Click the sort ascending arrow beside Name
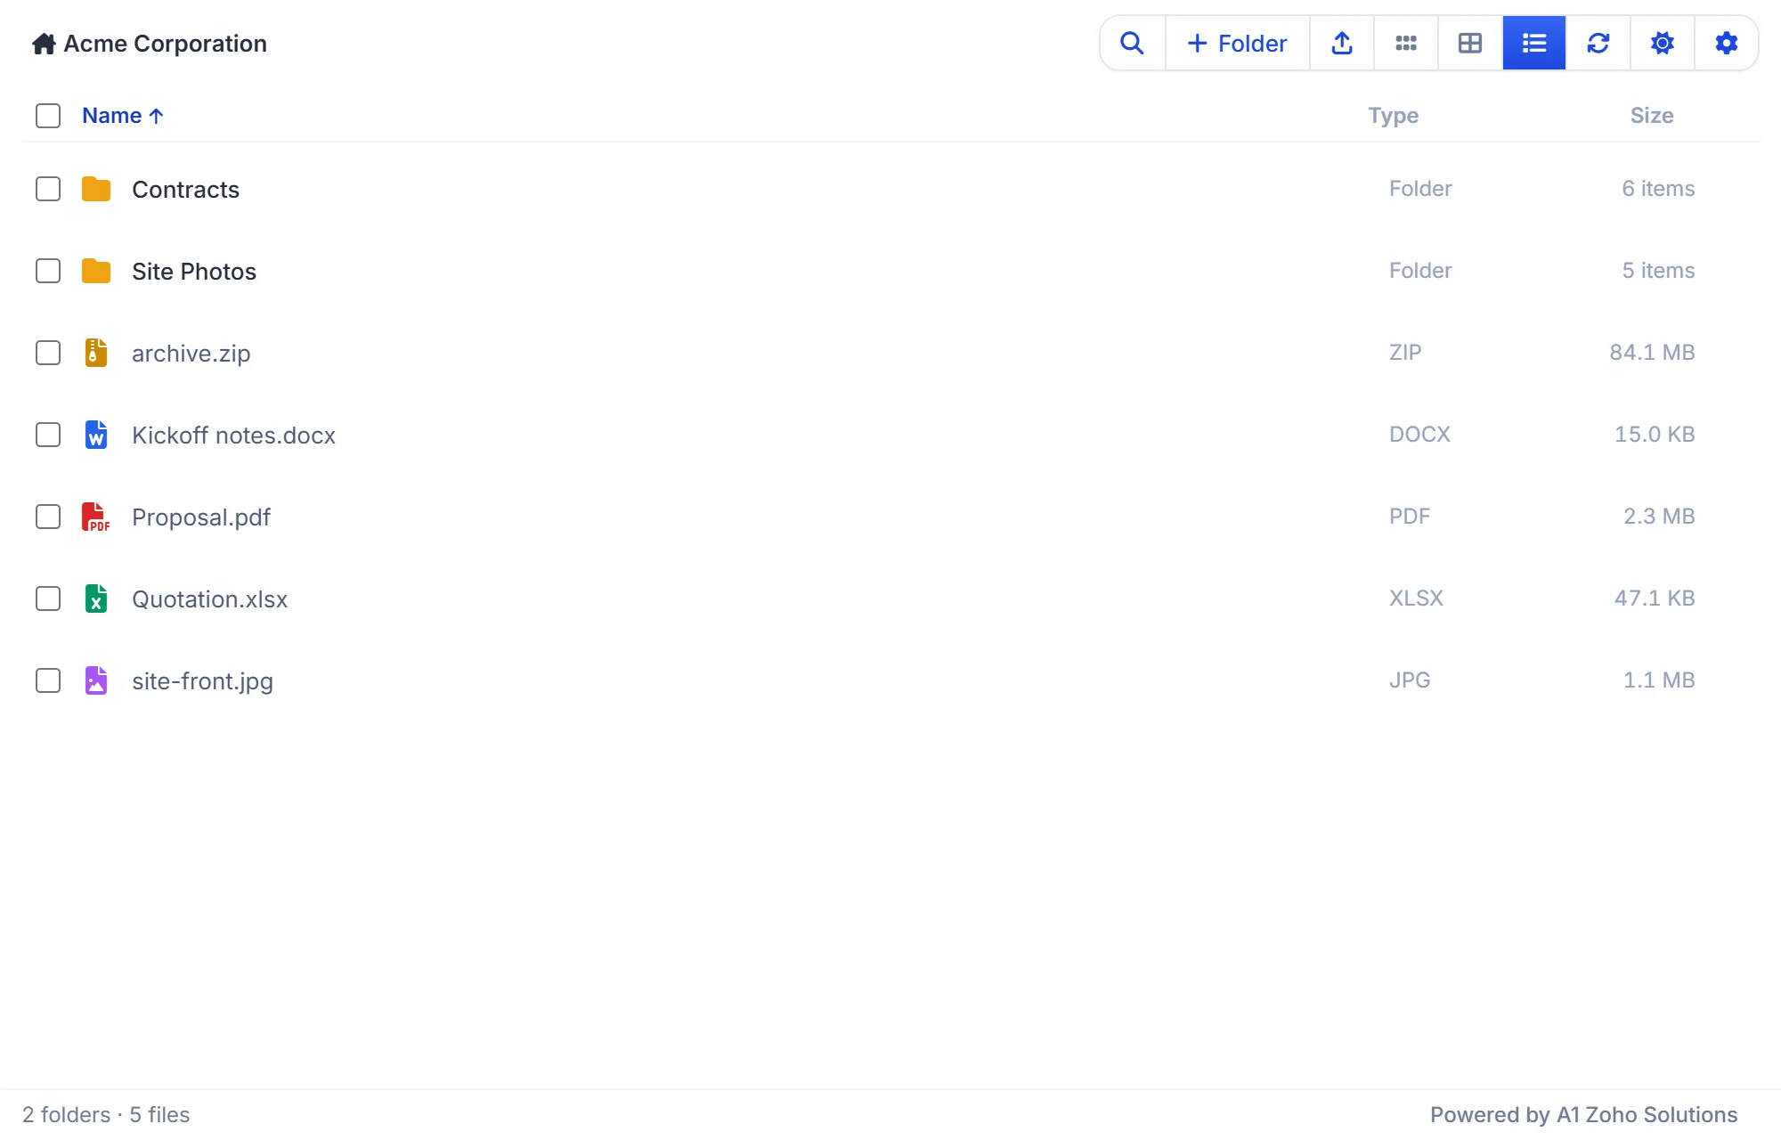The width and height of the screenshot is (1781, 1140). [157, 116]
